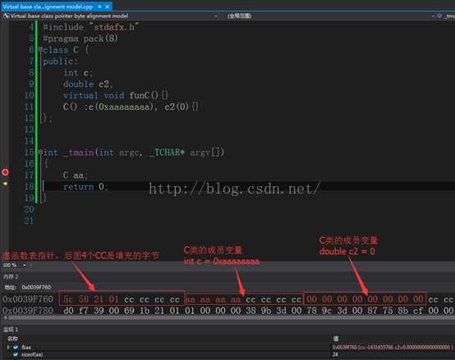Click the 监视 1 panel title

(11, 330)
